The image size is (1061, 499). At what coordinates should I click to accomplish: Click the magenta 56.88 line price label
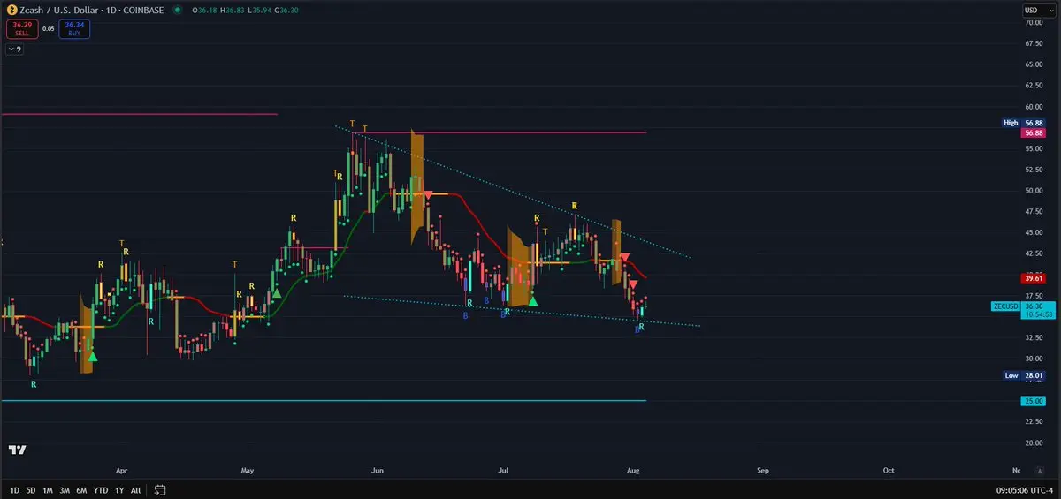[x=1033, y=132]
